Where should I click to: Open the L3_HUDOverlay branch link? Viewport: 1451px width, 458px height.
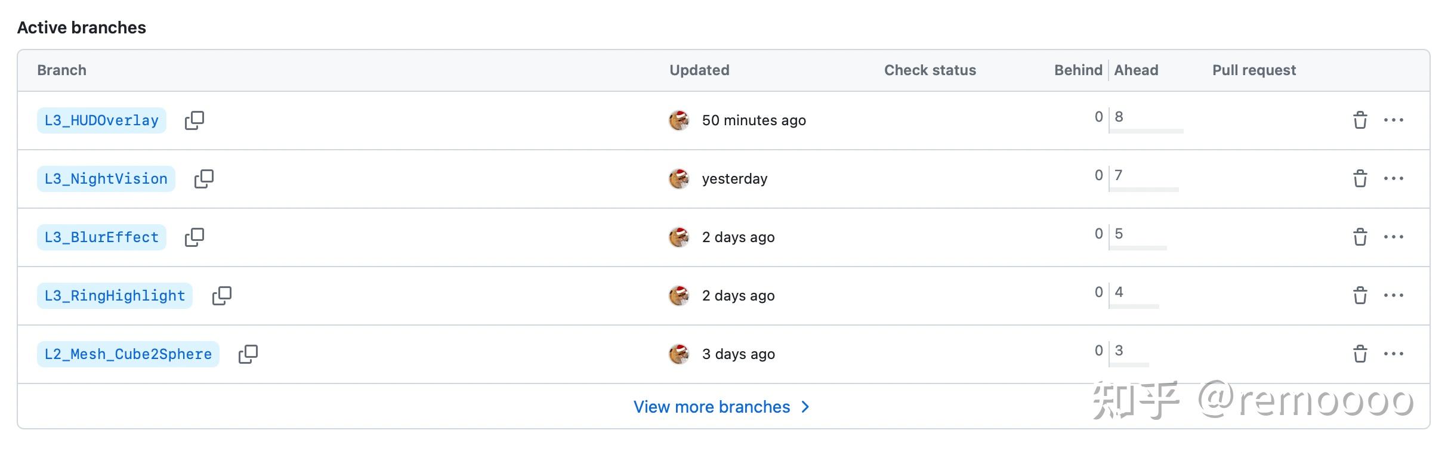click(x=101, y=120)
